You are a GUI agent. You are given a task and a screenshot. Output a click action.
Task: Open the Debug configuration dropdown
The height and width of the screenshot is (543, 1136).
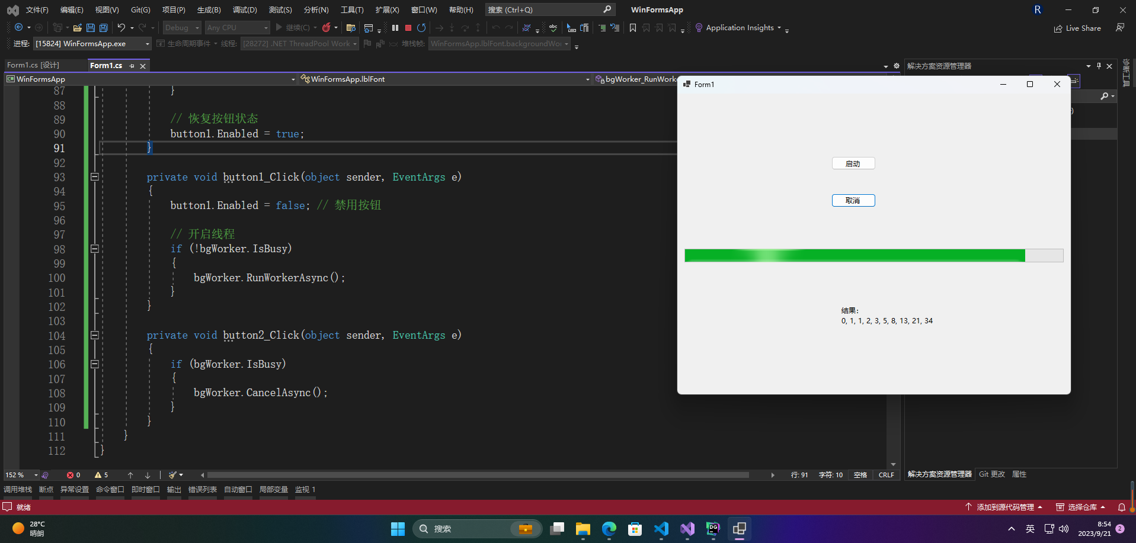click(x=182, y=28)
